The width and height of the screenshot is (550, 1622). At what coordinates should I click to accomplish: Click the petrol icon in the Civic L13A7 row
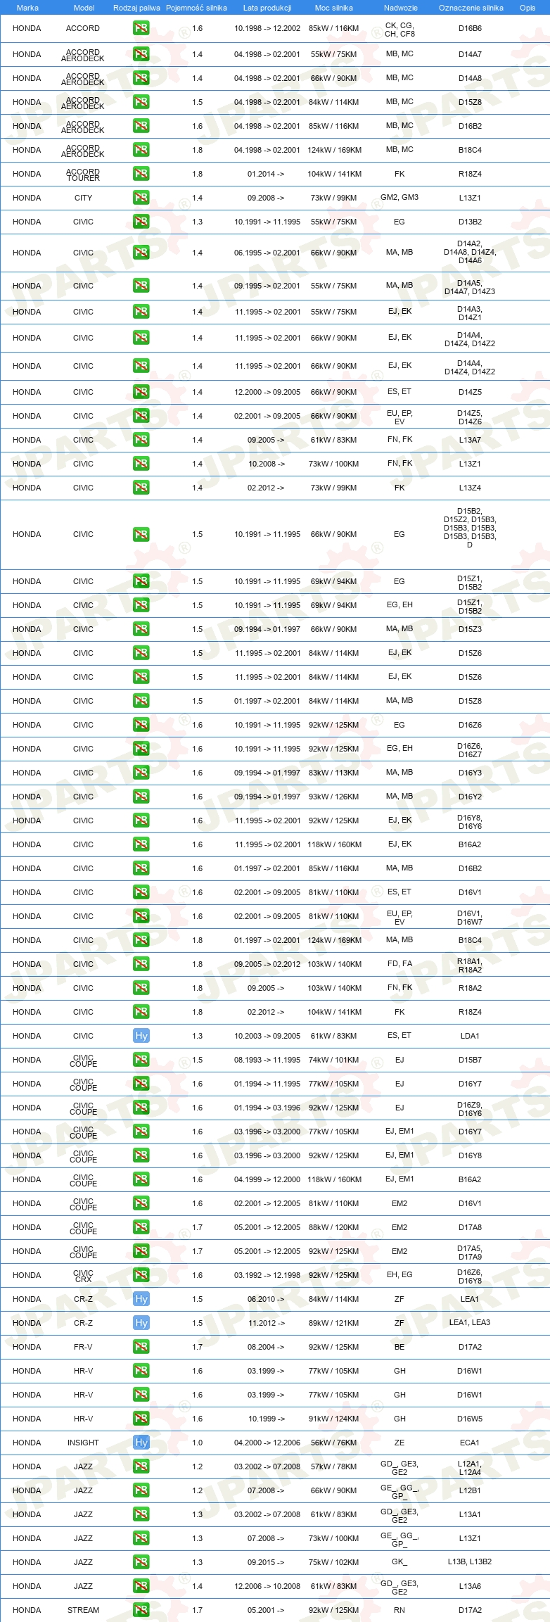tap(141, 440)
